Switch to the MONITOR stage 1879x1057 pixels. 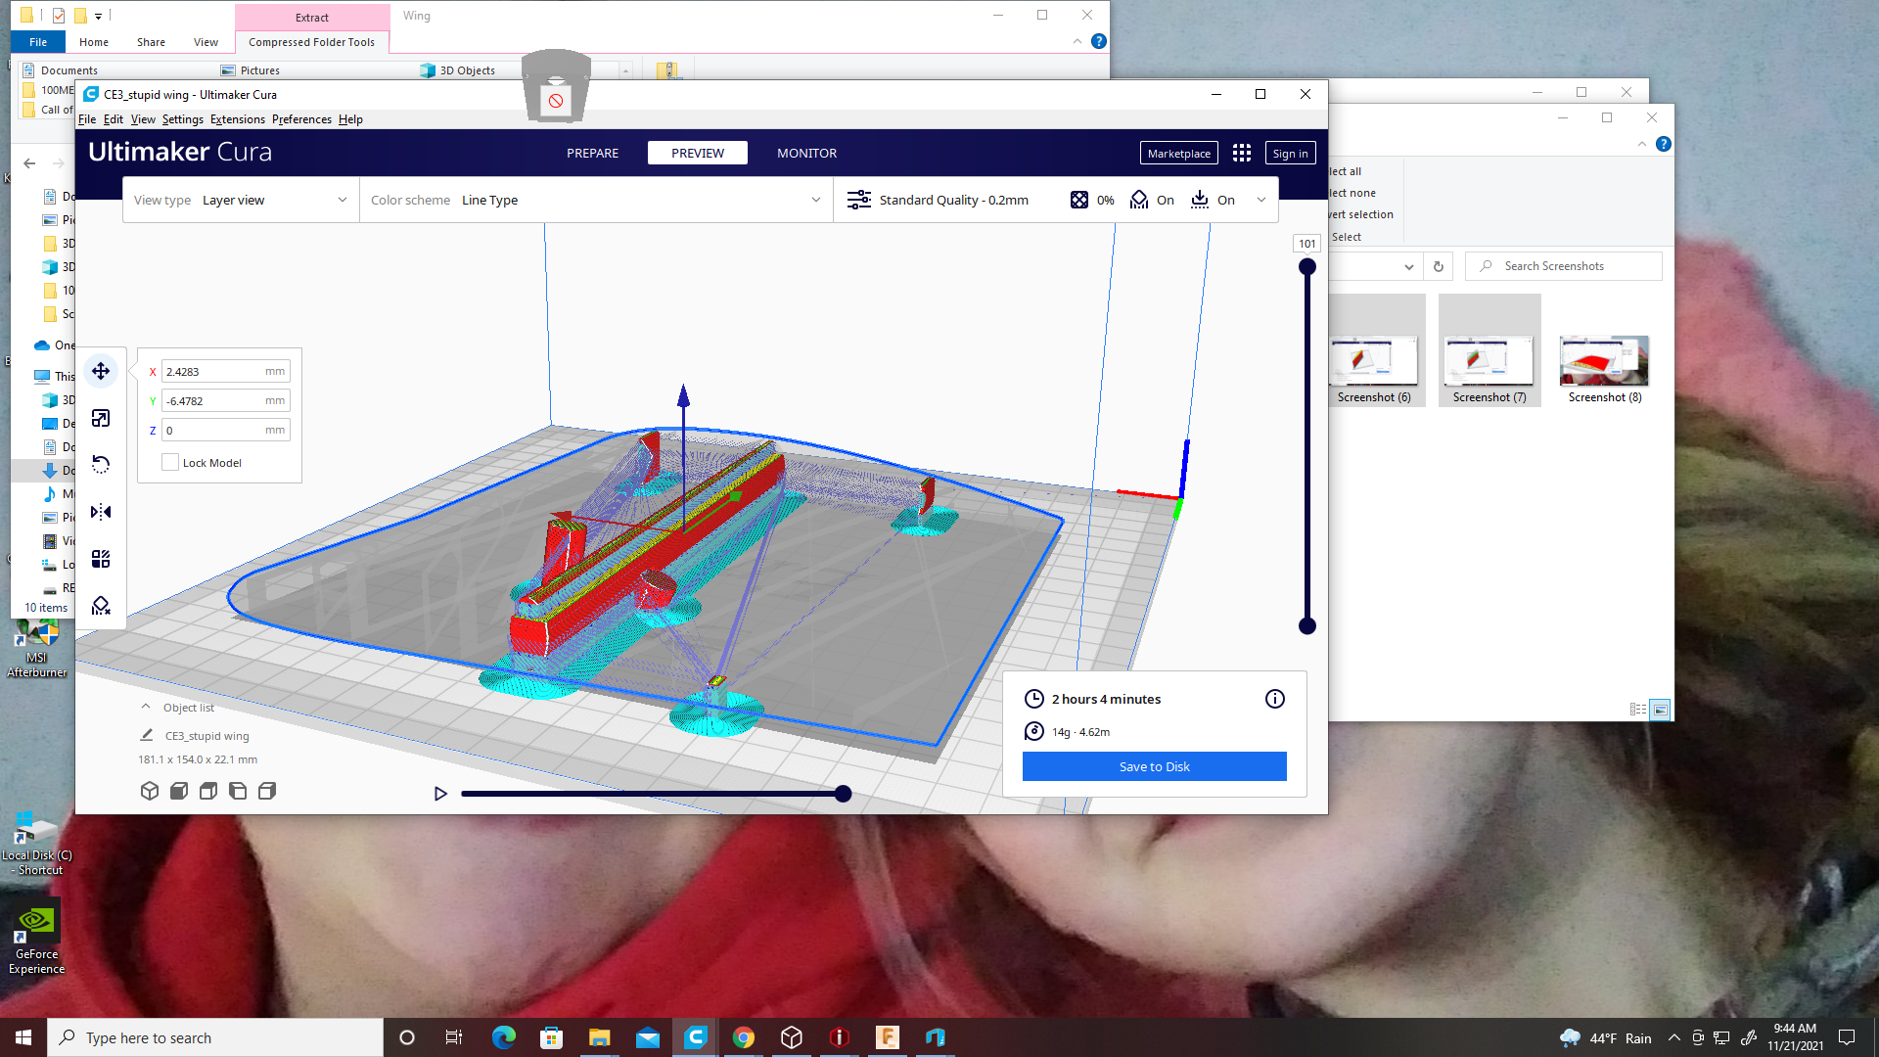[807, 153]
